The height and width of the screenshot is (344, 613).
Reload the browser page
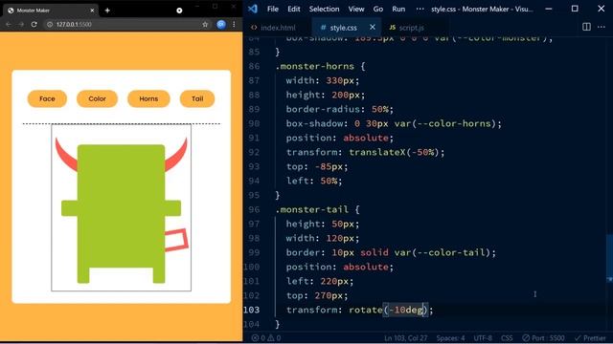coord(34,24)
